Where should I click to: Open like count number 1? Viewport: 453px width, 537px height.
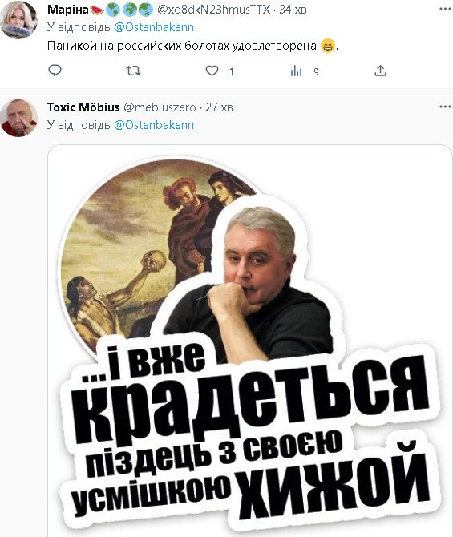click(x=232, y=71)
